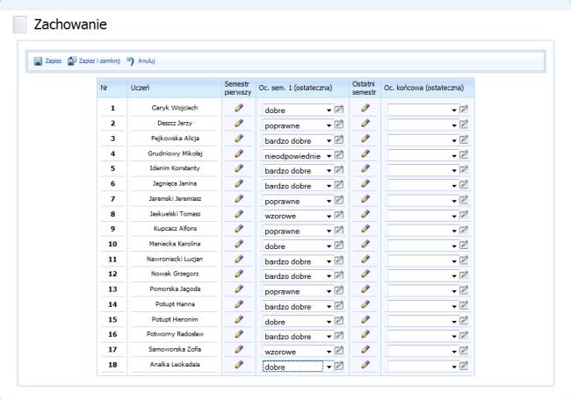Edit first semester pencil for Jaskuelski Tomasz
This screenshot has height=399, width=571.
(239, 214)
